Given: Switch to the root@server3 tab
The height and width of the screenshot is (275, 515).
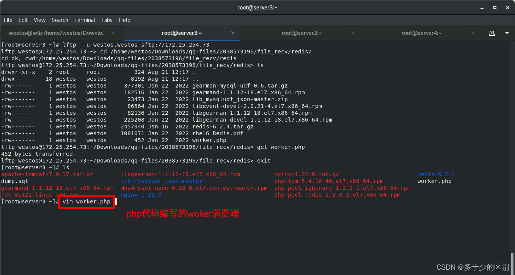Looking at the screenshot, I should (x=182, y=33).
